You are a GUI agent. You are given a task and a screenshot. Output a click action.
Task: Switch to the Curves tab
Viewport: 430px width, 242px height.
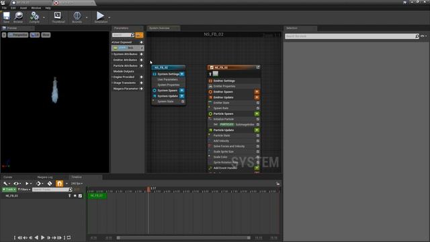(x=8, y=177)
